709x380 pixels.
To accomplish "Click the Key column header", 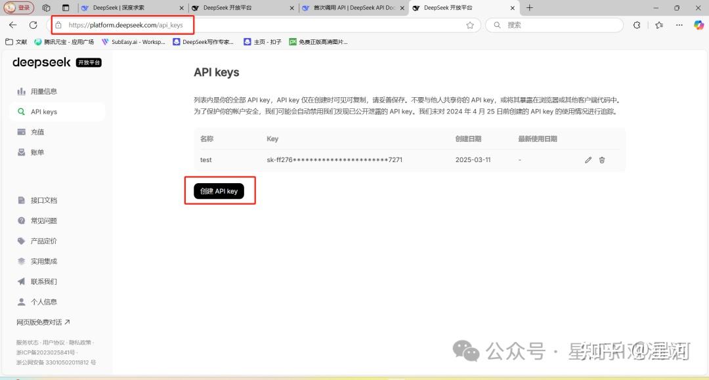I will 272,138.
